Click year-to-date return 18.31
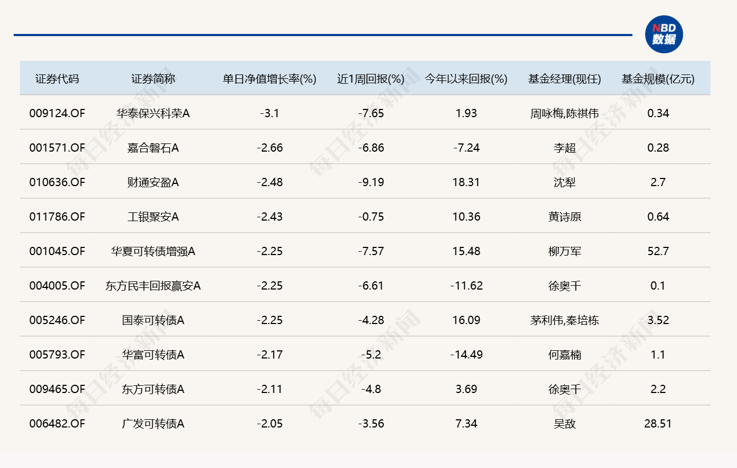The image size is (737, 468). pos(467,182)
